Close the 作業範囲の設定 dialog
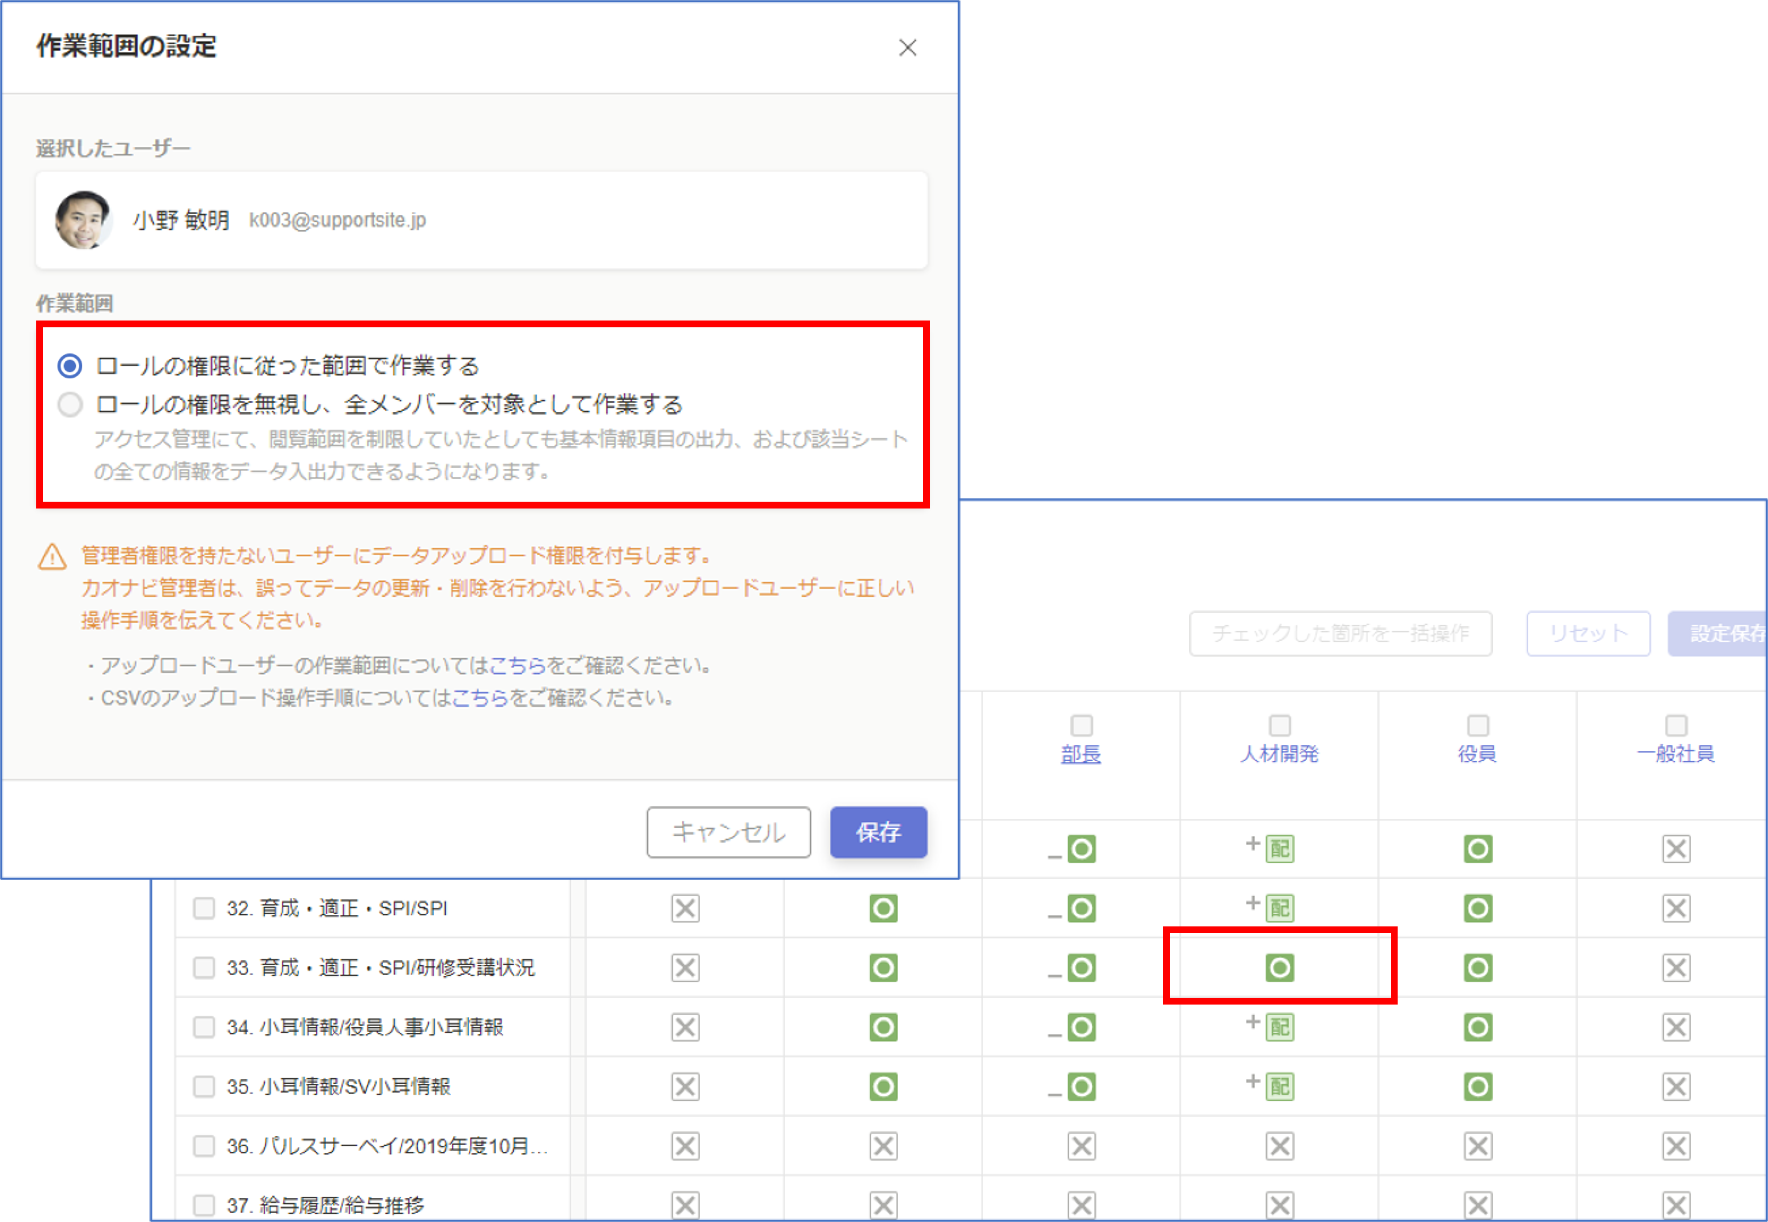Viewport: 1768px width, 1222px height. tap(907, 48)
